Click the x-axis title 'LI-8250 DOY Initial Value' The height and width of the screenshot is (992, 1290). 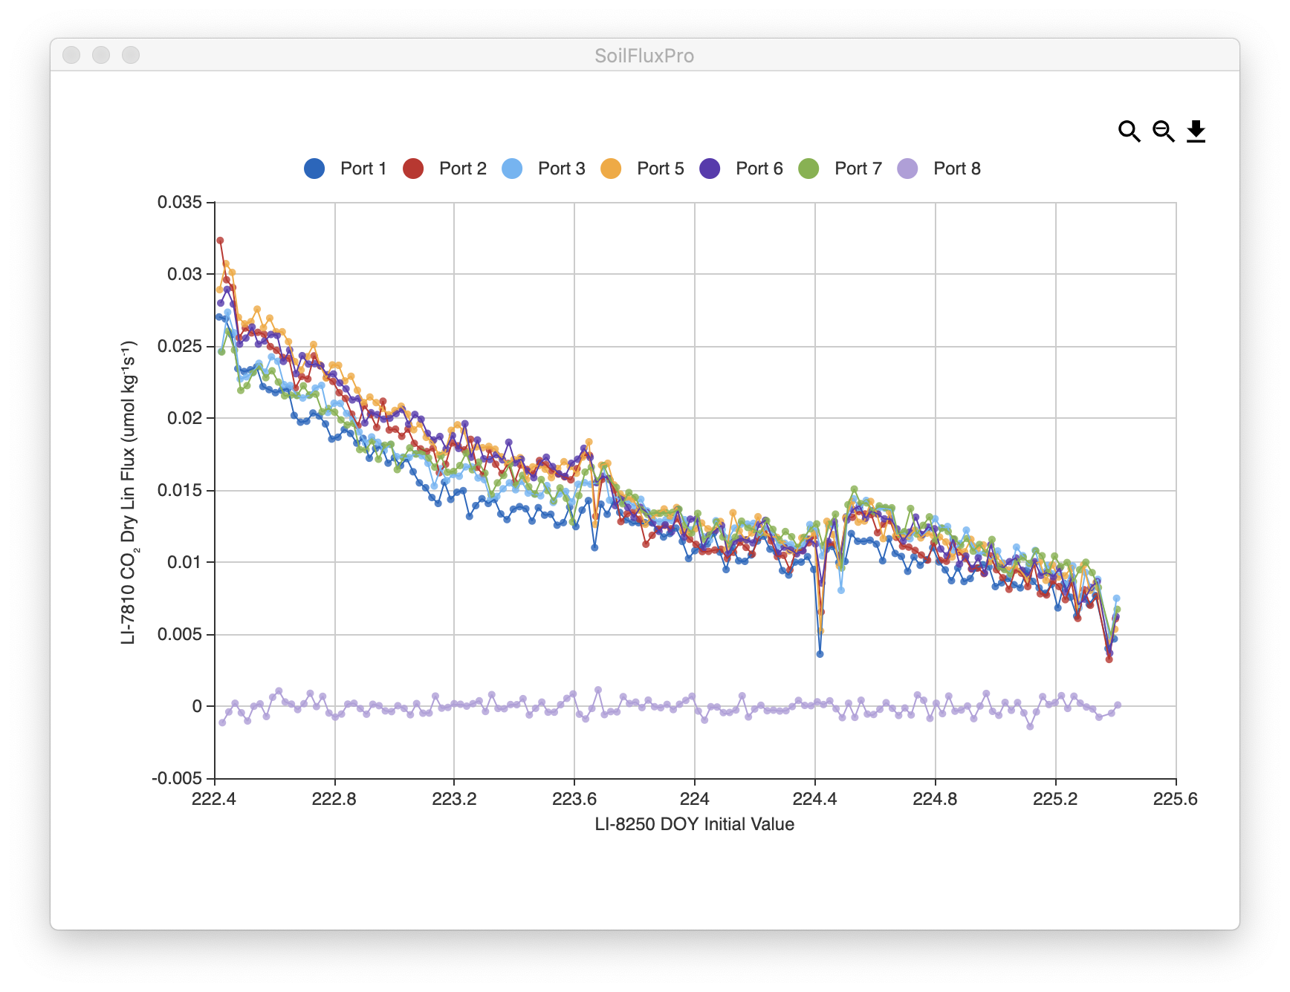694,824
